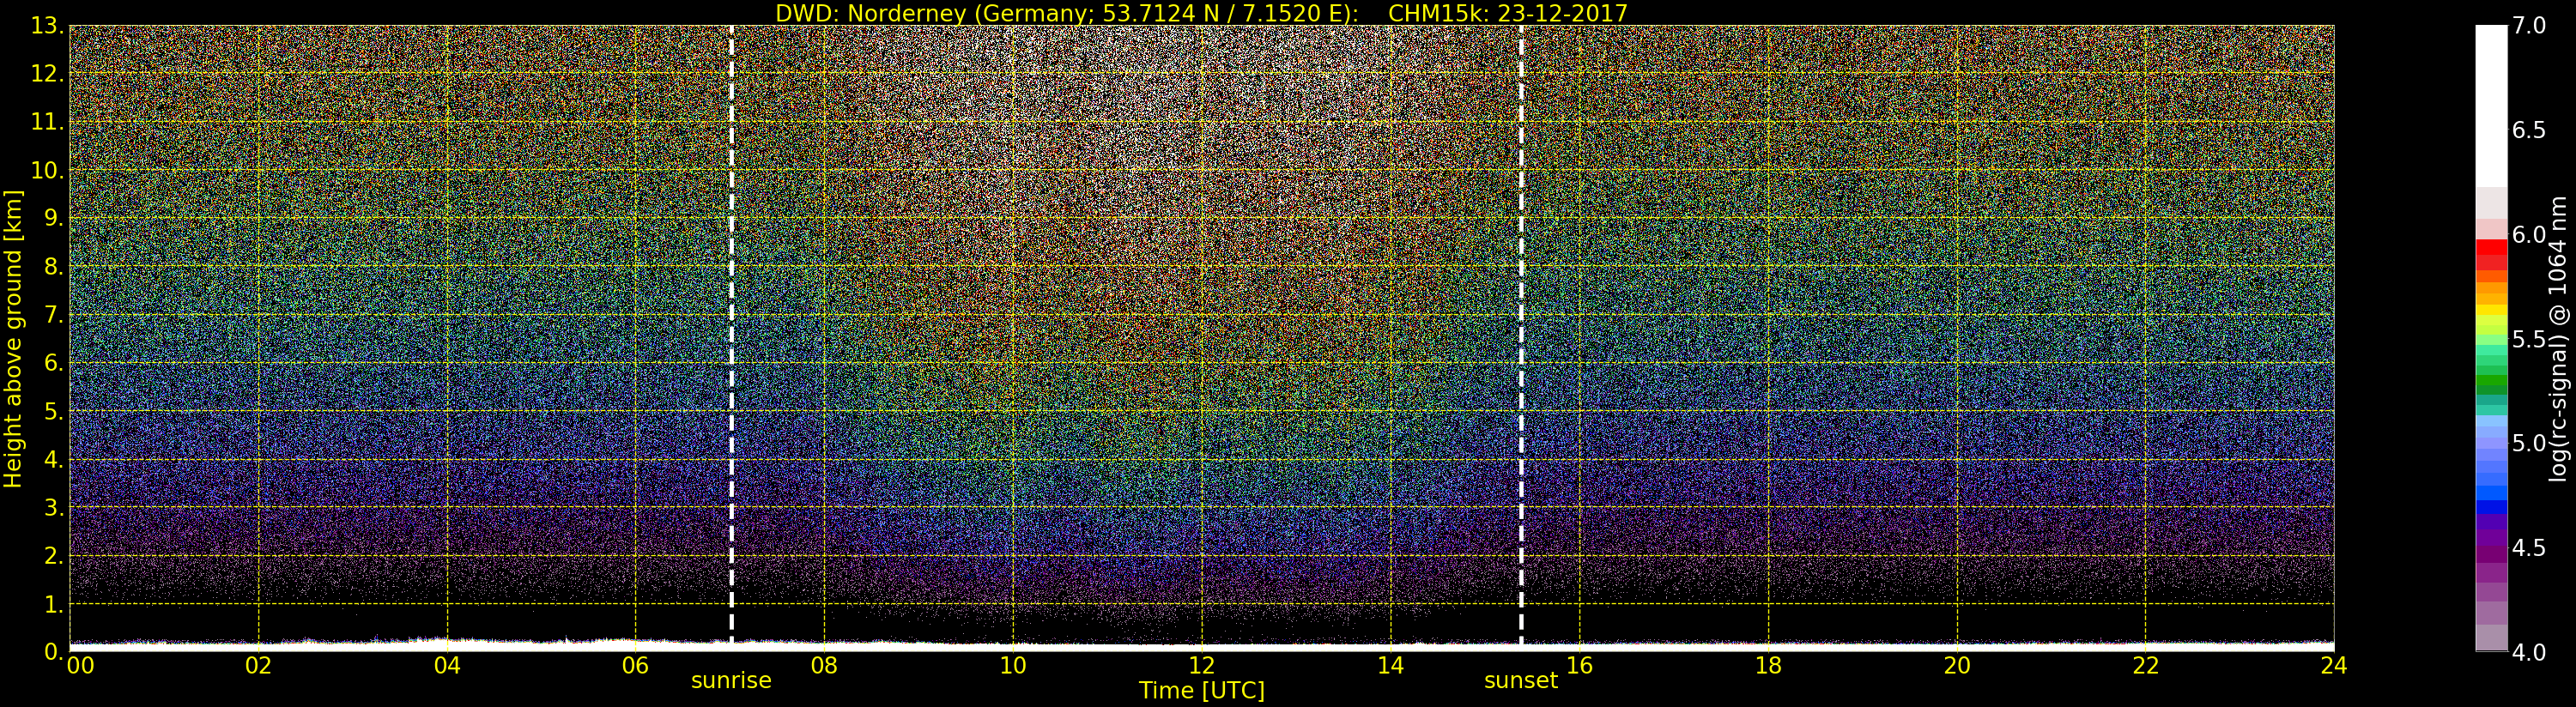Click the x-axis tick label '10'
The image size is (2576, 707).
pyautogui.click(x=1013, y=666)
